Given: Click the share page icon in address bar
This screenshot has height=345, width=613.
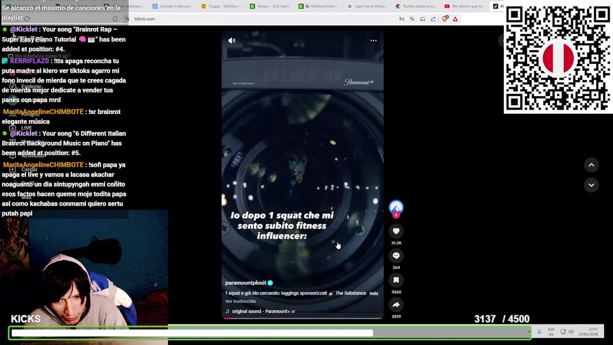Looking at the screenshot, I should (x=433, y=19).
